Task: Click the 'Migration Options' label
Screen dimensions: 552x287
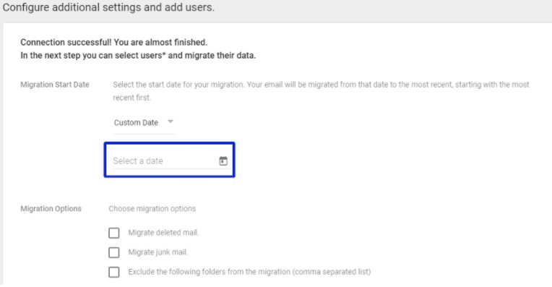Action: point(51,208)
